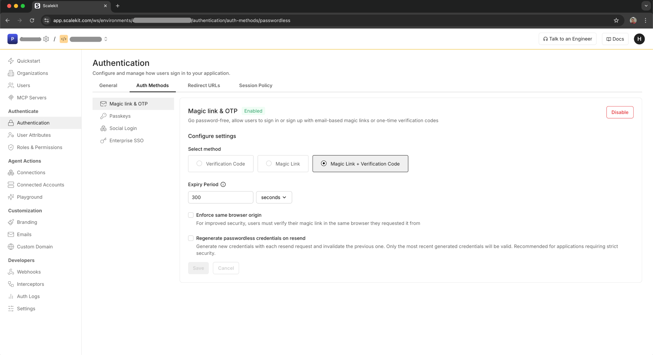Viewport: 653px width, 355px height.
Task: Click the Playground sparkle icon
Action: (x=11, y=197)
